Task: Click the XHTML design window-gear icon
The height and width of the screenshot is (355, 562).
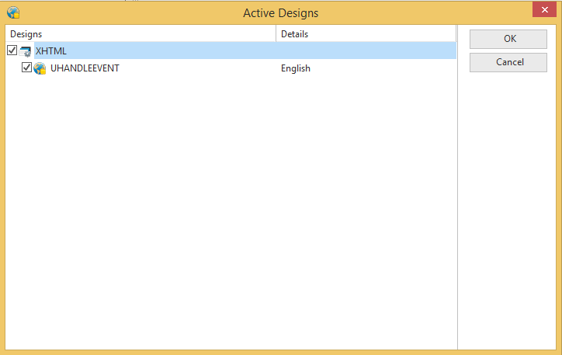Action: pyautogui.click(x=25, y=51)
